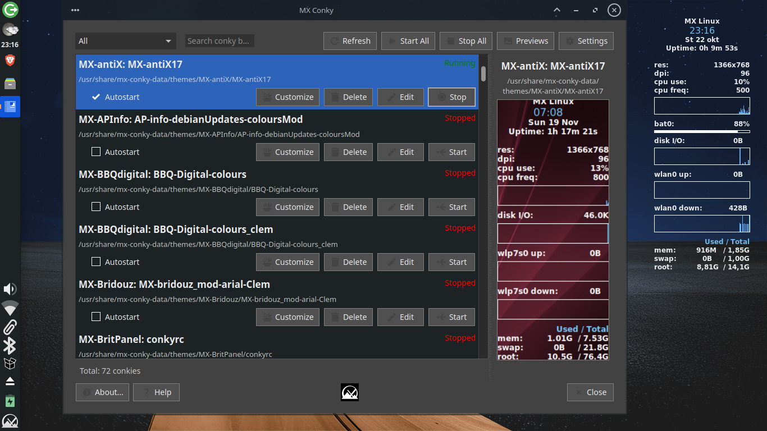
Task: Start the BBQ-Digital-colours conky
Action: coord(451,207)
